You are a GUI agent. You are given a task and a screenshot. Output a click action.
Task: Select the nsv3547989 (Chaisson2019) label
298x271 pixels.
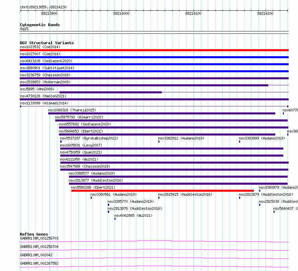tap(85, 166)
